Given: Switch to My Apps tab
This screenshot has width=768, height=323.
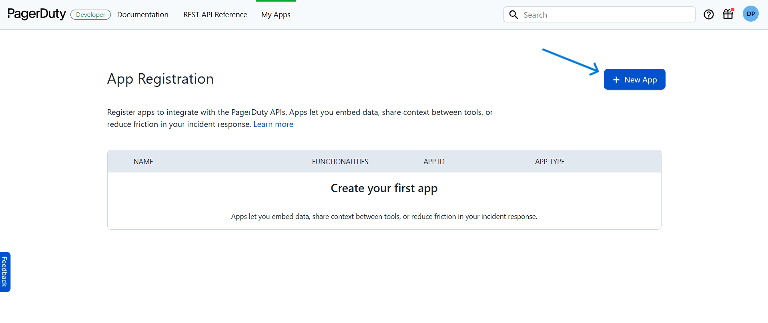Looking at the screenshot, I should coord(276,15).
